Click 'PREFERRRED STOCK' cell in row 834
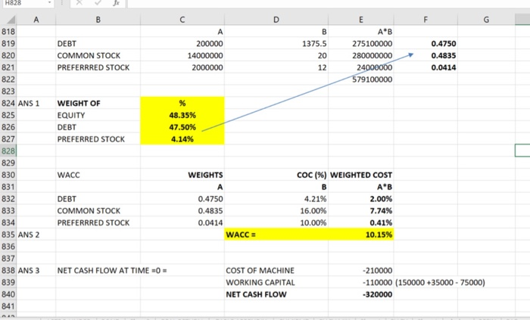 [x=98, y=222]
